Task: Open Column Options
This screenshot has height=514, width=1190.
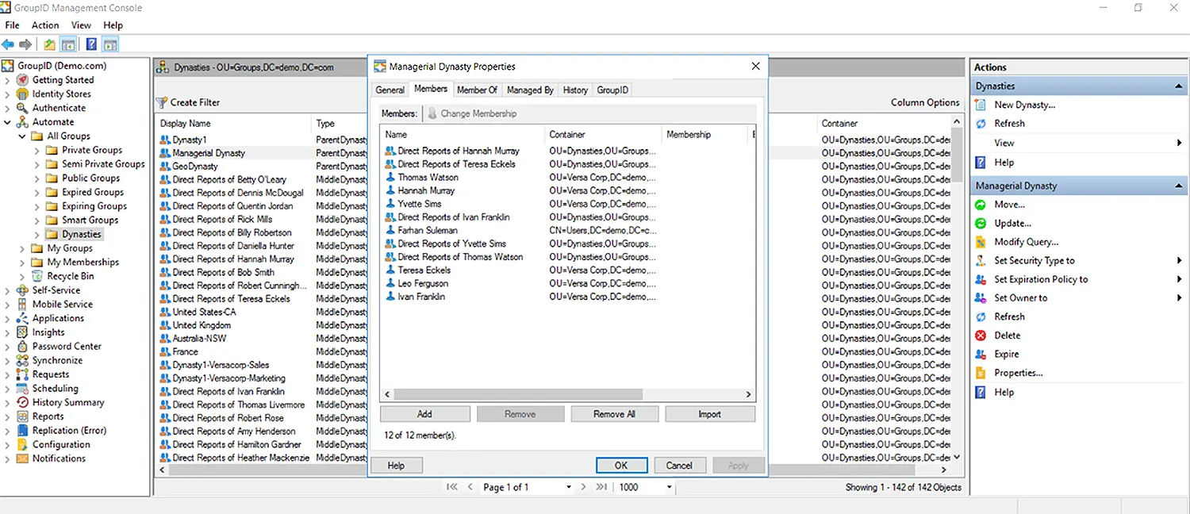Action: (x=925, y=102)
